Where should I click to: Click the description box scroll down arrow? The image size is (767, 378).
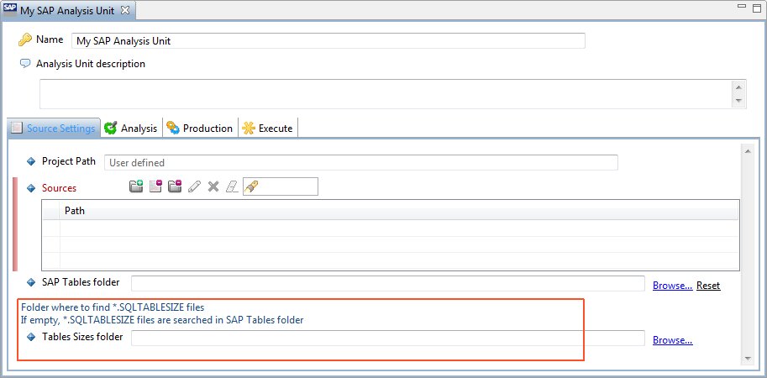(x=738, y=101)
